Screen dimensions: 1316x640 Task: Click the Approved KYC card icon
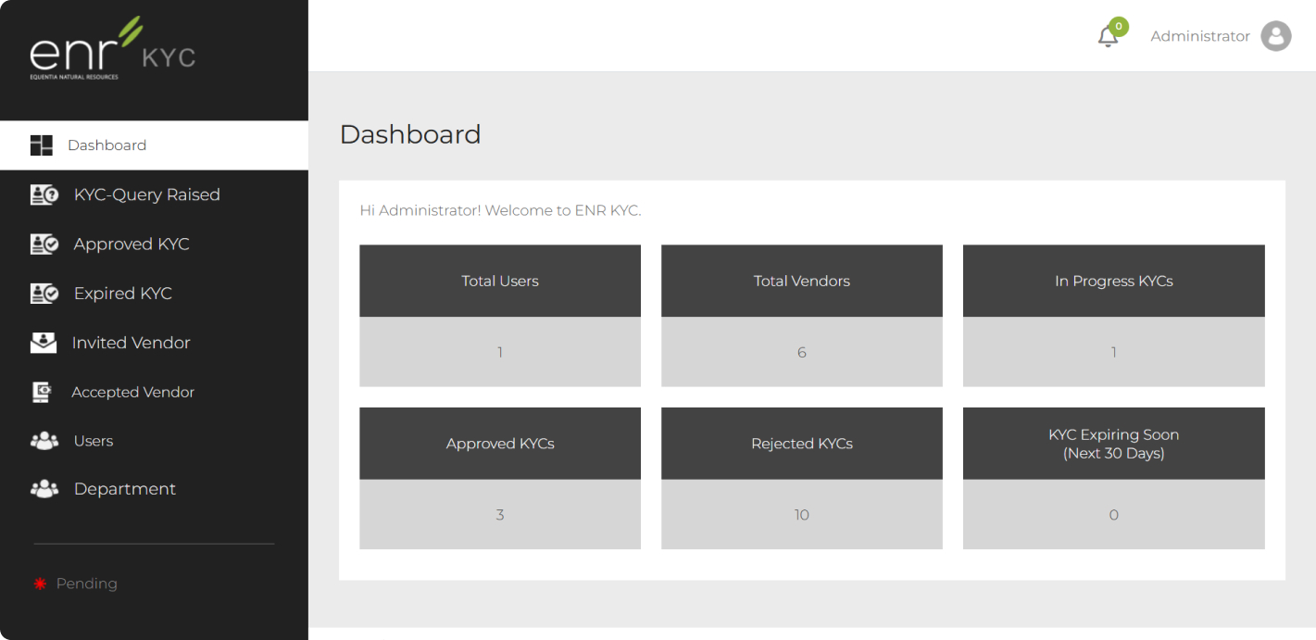(44, 244)
